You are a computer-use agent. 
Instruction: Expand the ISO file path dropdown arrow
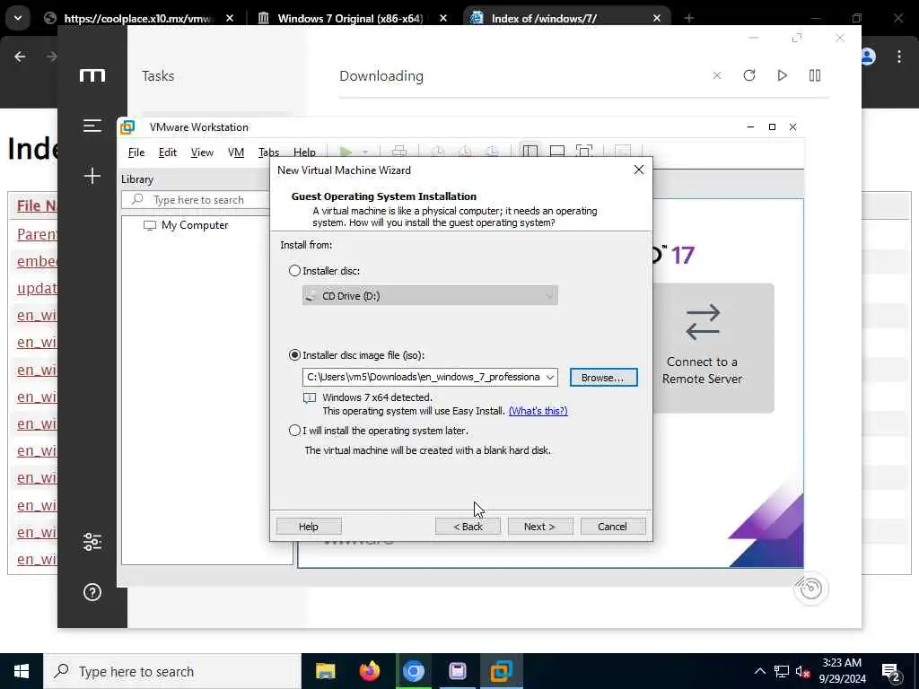pos(550,378)
